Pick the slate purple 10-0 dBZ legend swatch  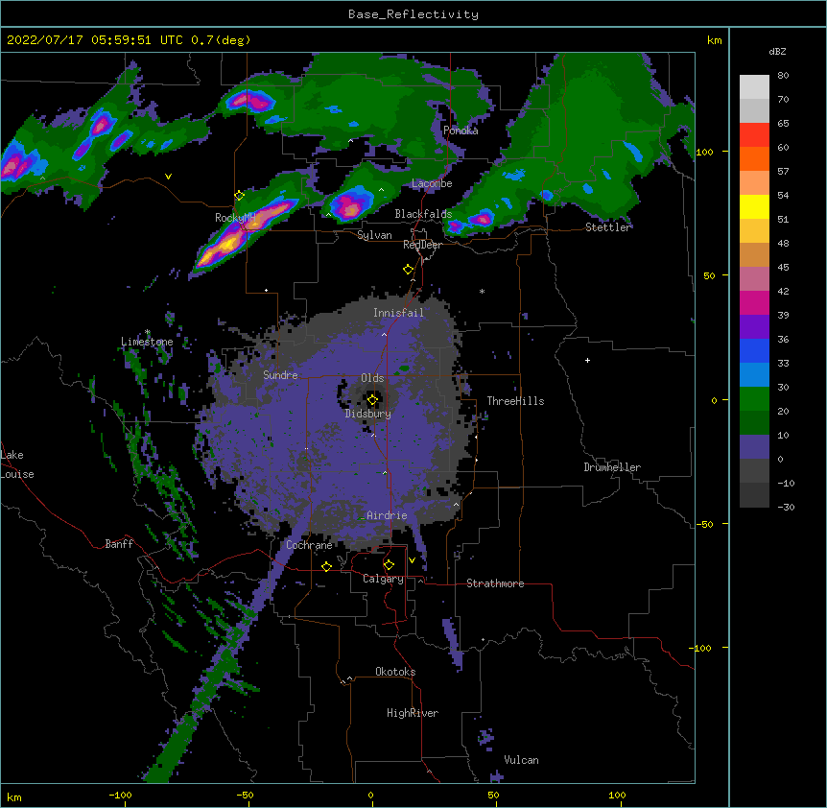[754, 447]
